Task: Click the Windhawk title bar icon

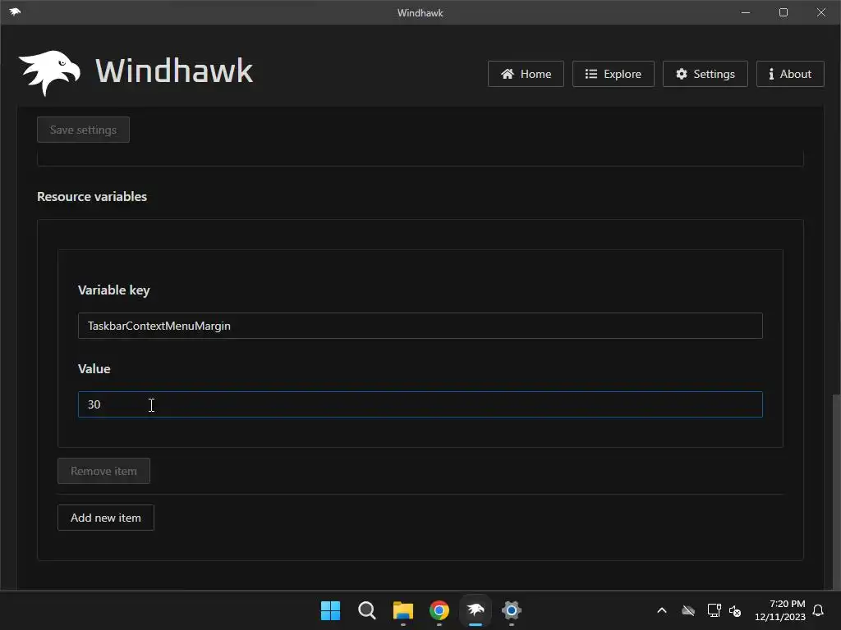Action: point(15,11)
